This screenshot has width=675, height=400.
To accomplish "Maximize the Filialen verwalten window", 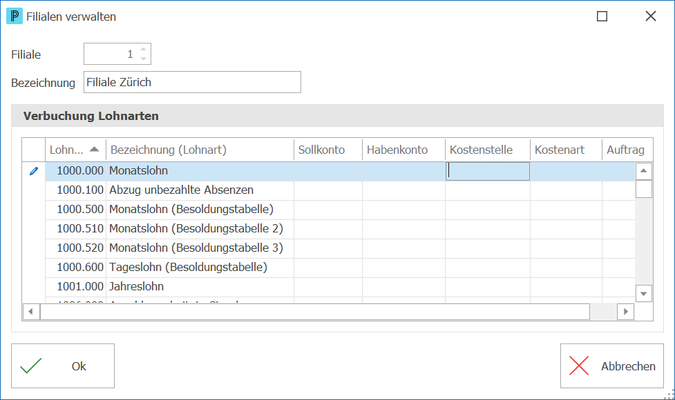I will pyautogui.click(x=602, y=17).
